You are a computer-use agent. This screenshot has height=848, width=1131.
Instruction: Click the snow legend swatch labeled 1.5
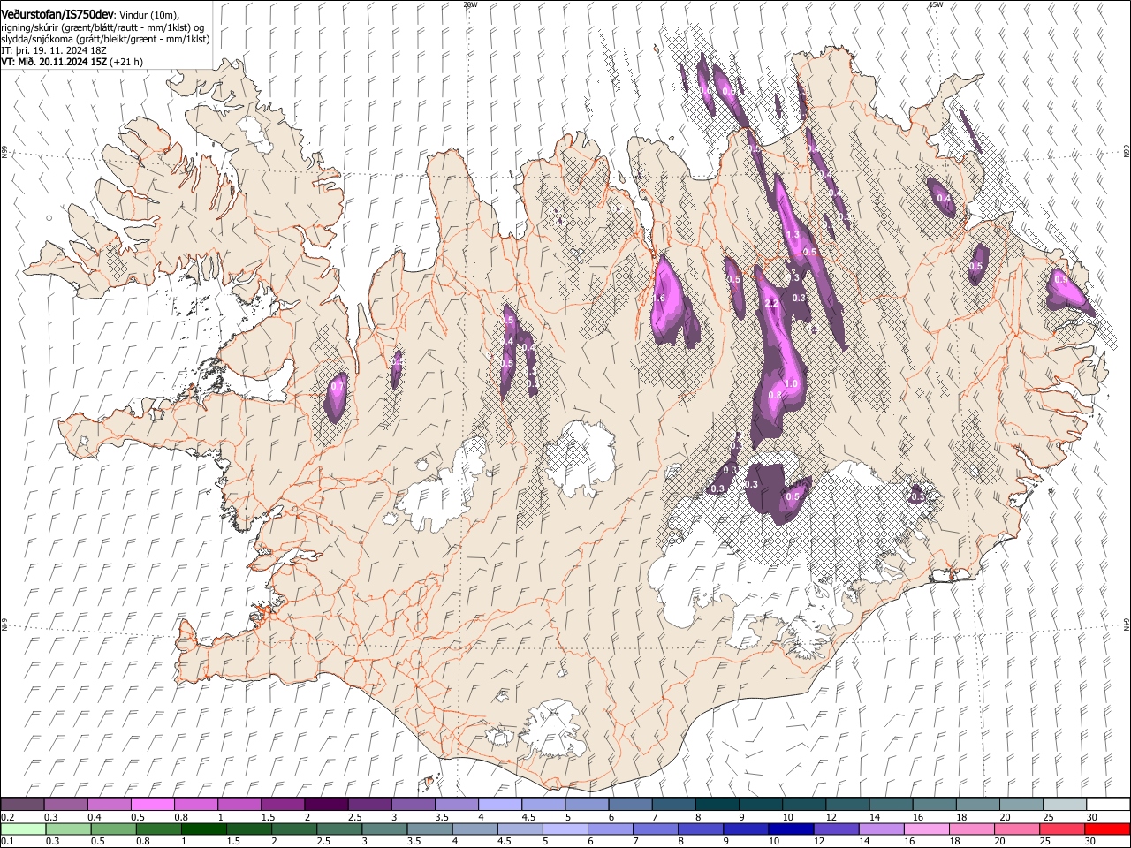tap(283, 805)
